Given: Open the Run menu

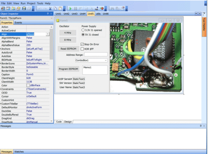Looking at the screenshot, I should [x=23, y=3].
